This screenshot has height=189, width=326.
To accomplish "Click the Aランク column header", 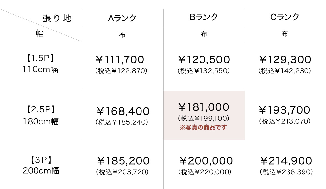I will [122, 18].
